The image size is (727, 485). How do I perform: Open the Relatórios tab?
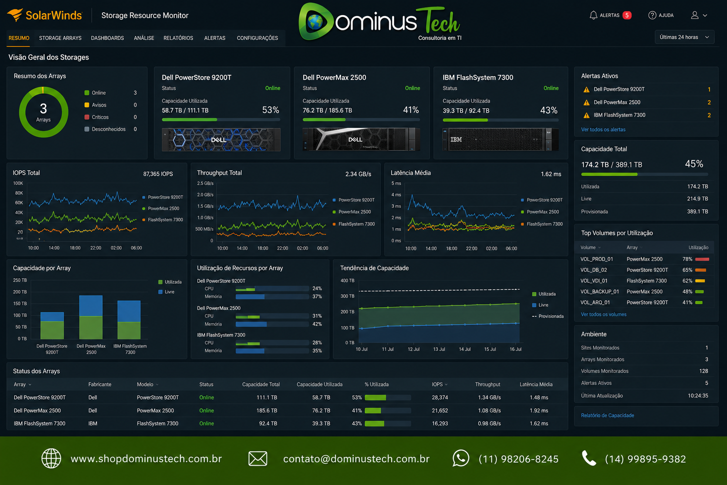pyautogui.click(x=178, y=38)
